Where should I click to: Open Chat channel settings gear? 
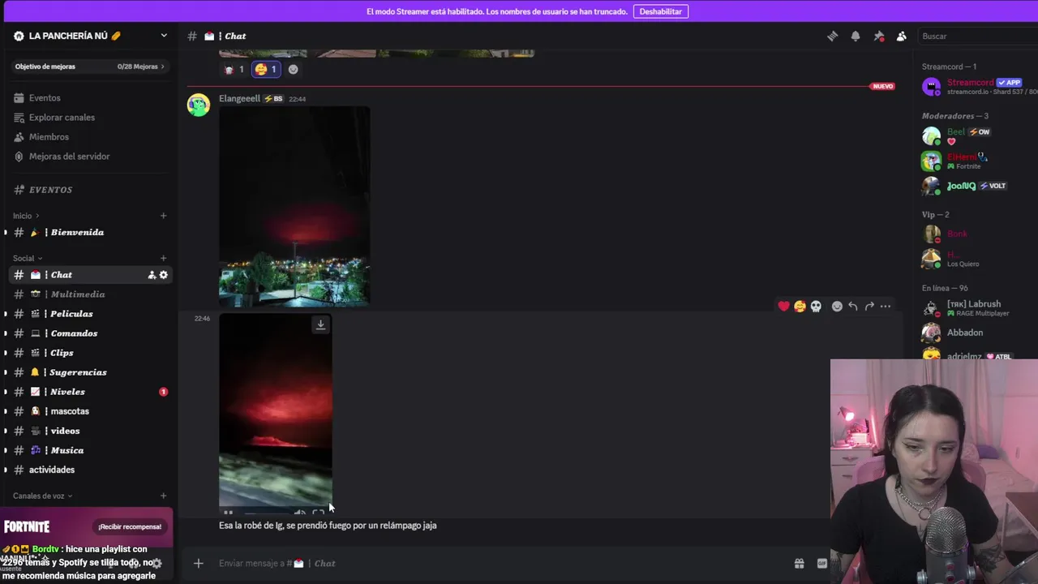point(163,275)
